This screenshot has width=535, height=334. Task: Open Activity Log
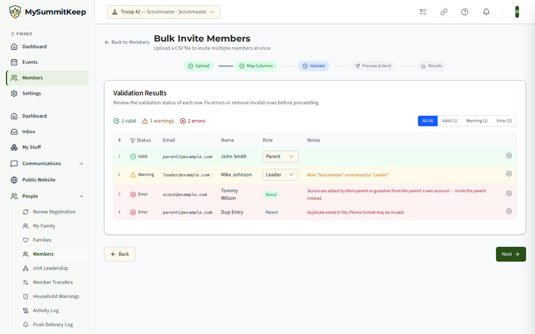pyautogui.click(x=53, y=311)
